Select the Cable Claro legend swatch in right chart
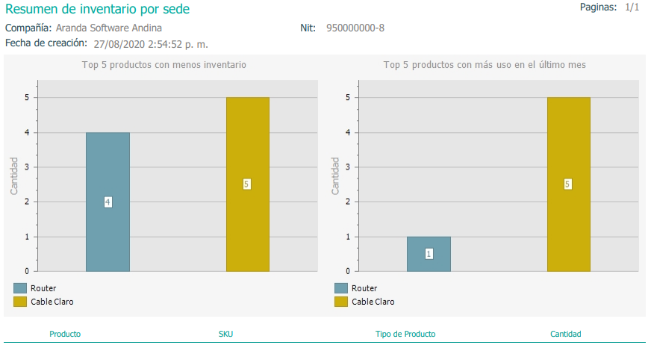The image size is (648, 345). click(x=341, y=302)
